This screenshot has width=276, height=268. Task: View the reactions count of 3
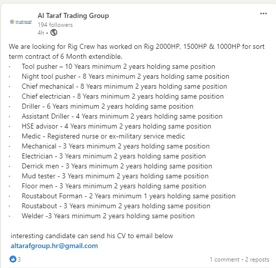(x=19, y=259)
